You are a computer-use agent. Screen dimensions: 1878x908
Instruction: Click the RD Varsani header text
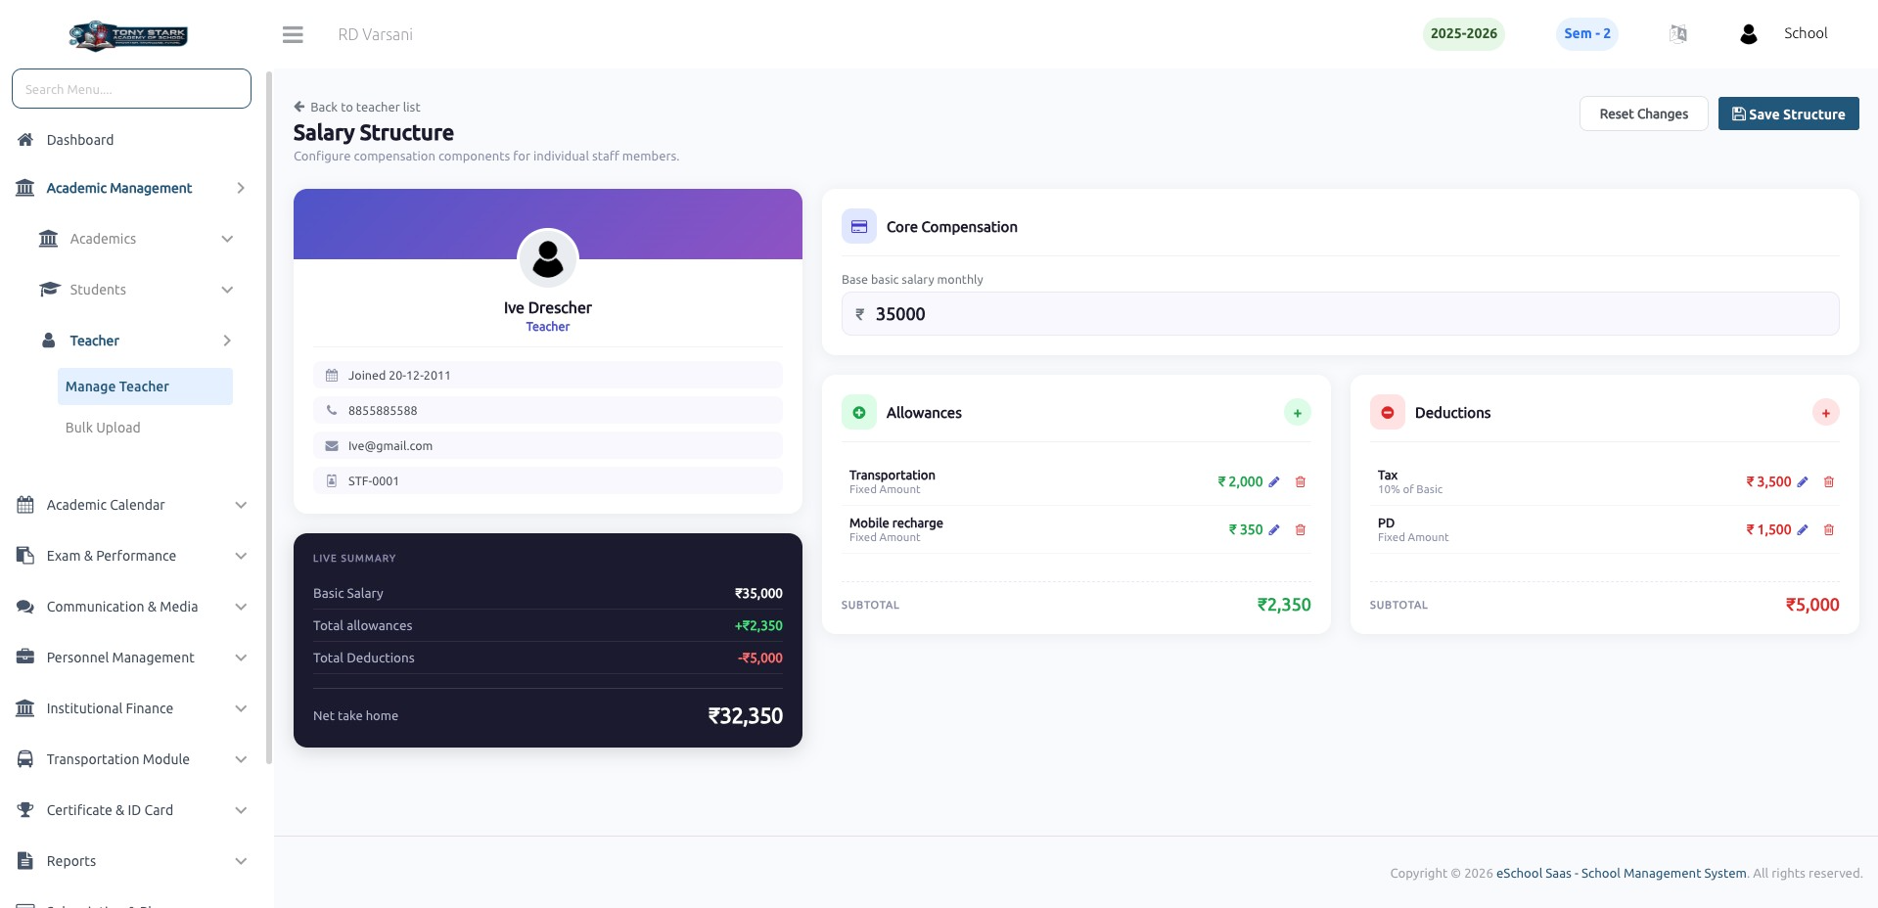(x=375, y=34)
